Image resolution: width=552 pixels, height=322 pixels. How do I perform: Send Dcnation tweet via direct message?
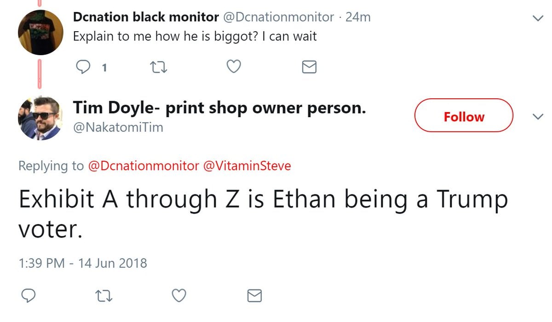coord(309,68)
